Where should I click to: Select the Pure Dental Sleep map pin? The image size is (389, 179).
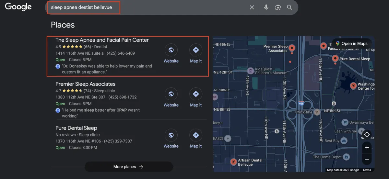pos(335,58)
